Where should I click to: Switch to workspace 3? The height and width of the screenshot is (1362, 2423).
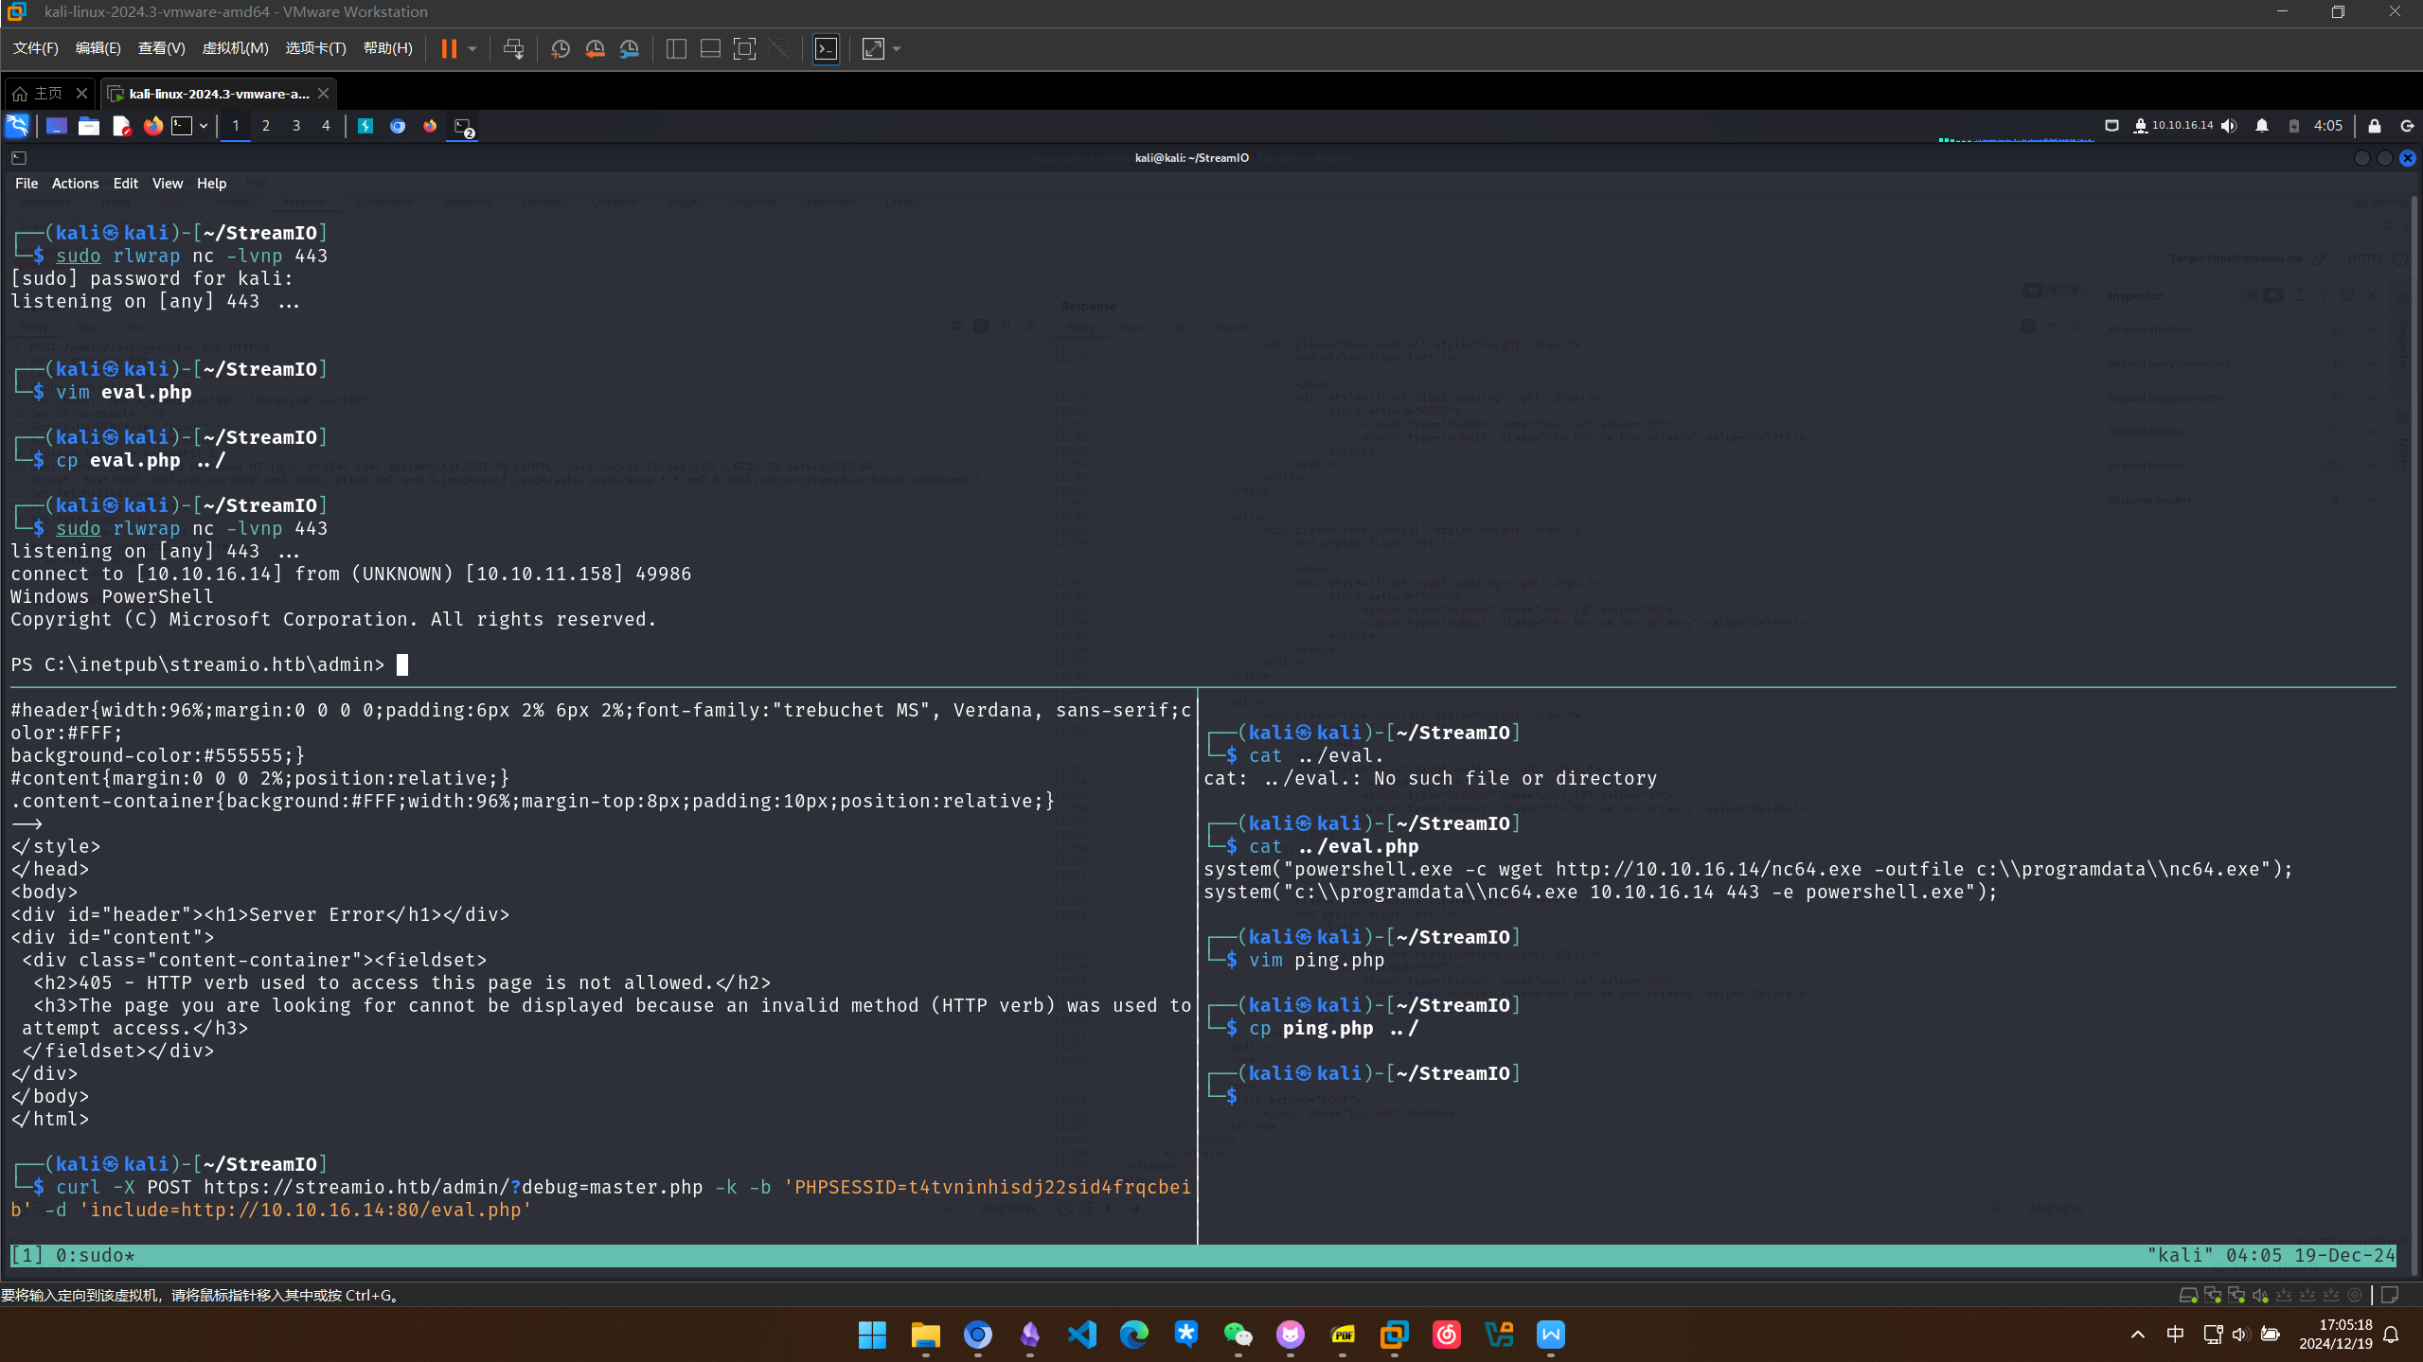[x=296, y=126]
